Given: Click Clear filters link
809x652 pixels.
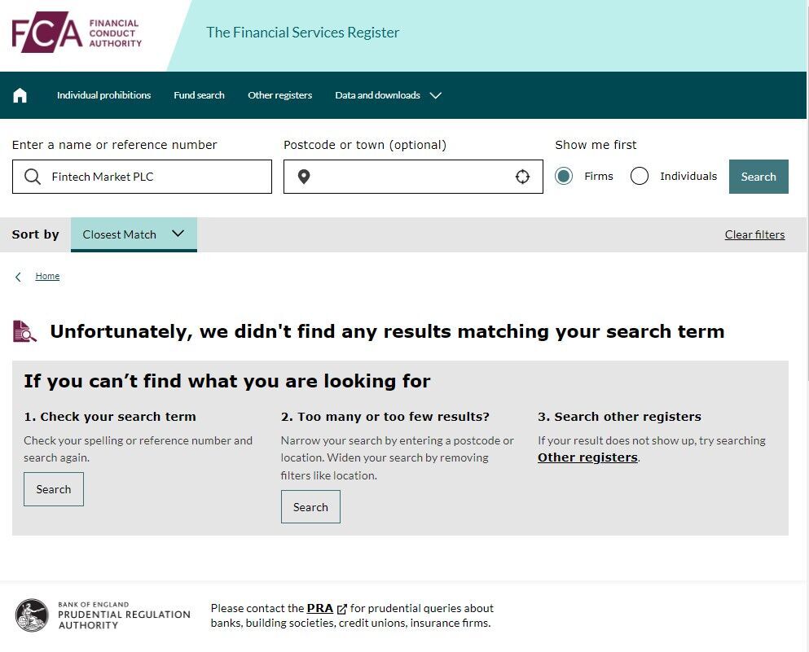Looking at the screenshot, I should tap(754, 234).
